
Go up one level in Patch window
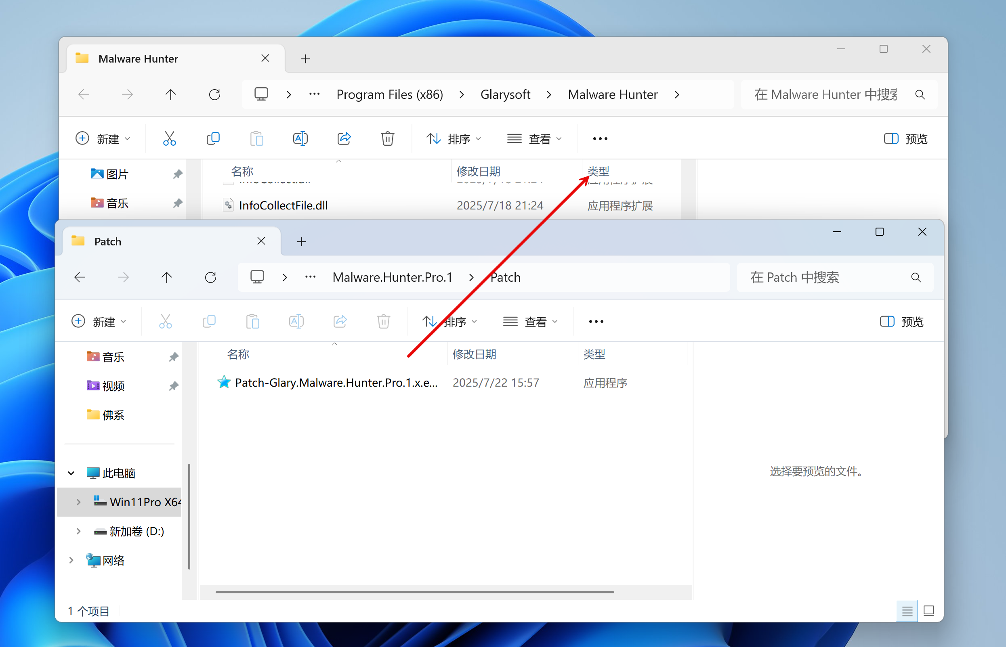click(x=166, y=277)
